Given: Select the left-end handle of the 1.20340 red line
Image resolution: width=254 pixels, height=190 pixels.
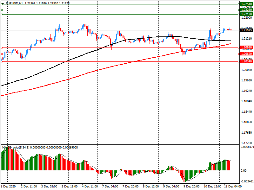Looking at the screenshot, I should (2, 61).
